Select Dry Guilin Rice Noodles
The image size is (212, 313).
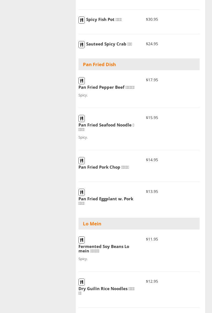coord(106,289)
